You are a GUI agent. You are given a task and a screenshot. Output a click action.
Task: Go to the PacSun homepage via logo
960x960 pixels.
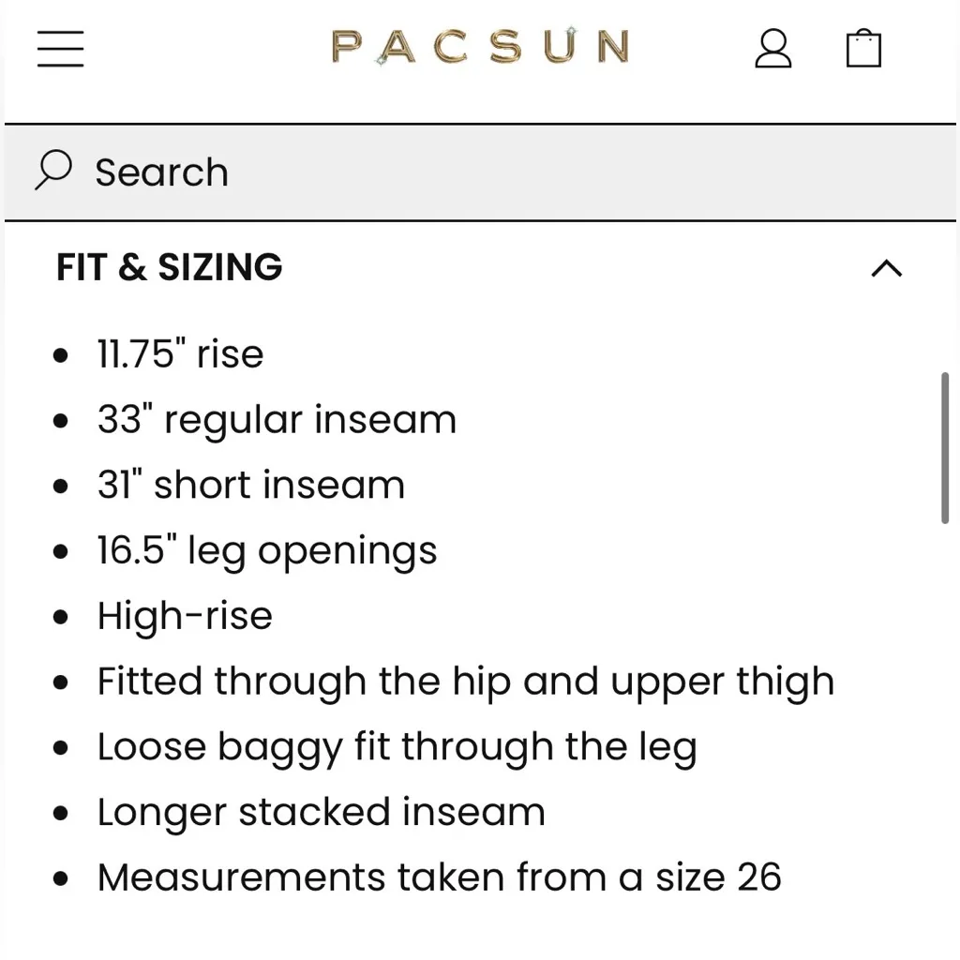(x=480, y=47)
